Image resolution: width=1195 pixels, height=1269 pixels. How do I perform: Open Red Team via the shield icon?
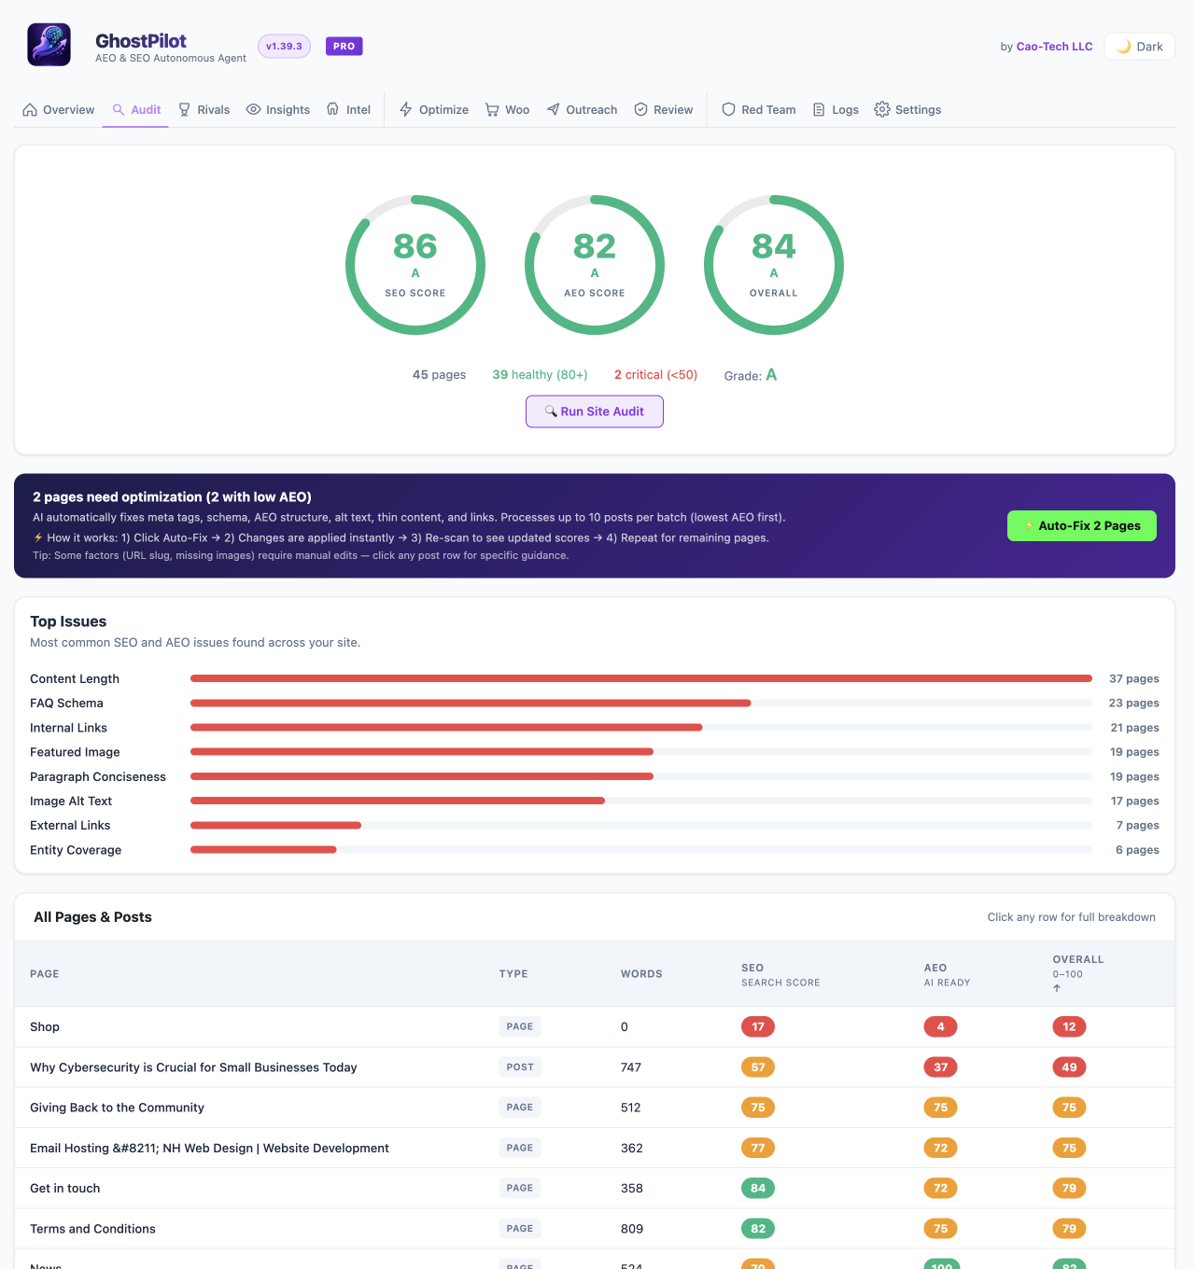pos(729,109)
